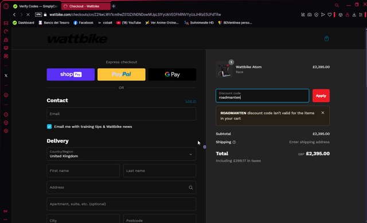Click the GX badge at sidebar bottom
Viewport: 367px width, 223px height.
coord(5,211)
